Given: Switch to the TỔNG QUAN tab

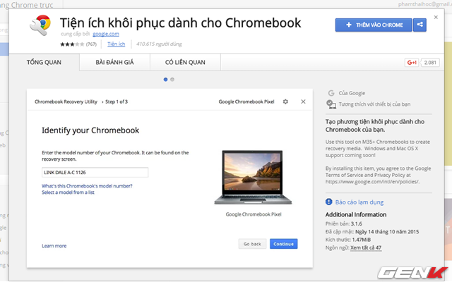Looking at the screenshot, I should point(44,62).
